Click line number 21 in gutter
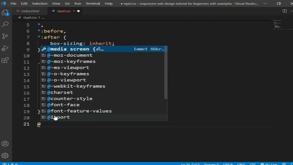The image size is (293, 165). click(27, 124)
